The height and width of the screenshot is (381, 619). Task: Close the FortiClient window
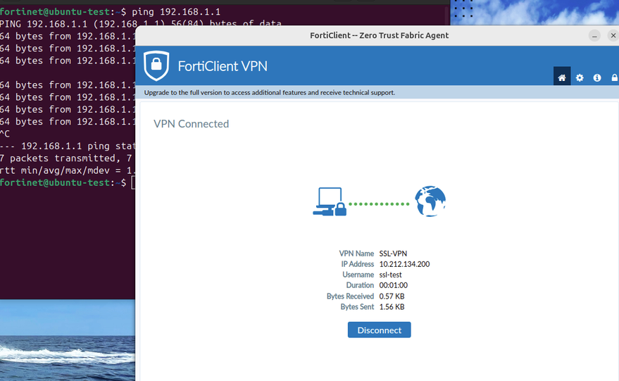click(x=613, y=35)
